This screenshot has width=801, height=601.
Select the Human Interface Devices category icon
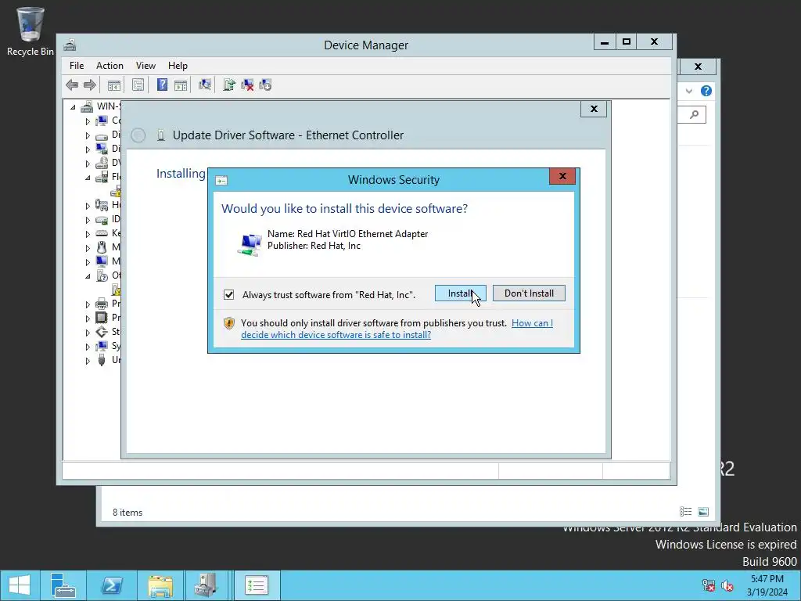(x=102, y=205)
